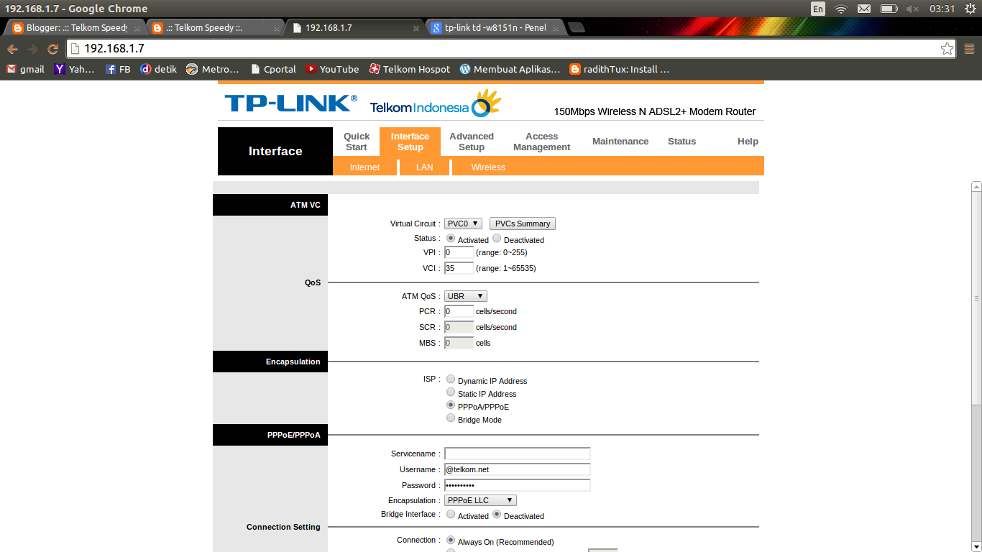982x552 pixels.
Task: Switch to LAN sub-tab
Action: pos(424,167)
